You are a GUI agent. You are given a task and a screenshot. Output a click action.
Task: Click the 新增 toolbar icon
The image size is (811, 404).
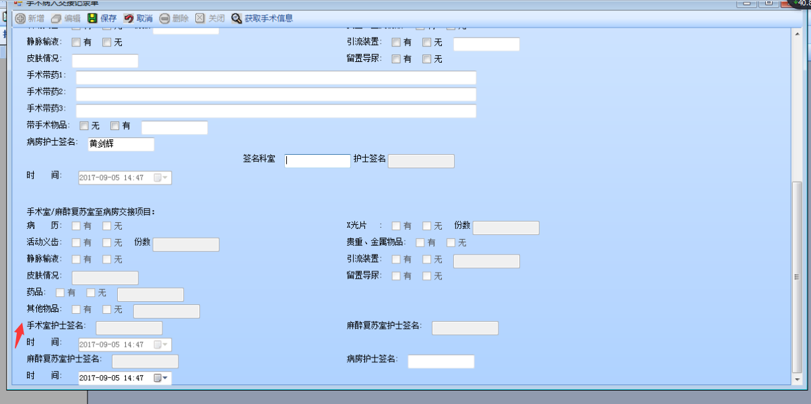(20, 18)
